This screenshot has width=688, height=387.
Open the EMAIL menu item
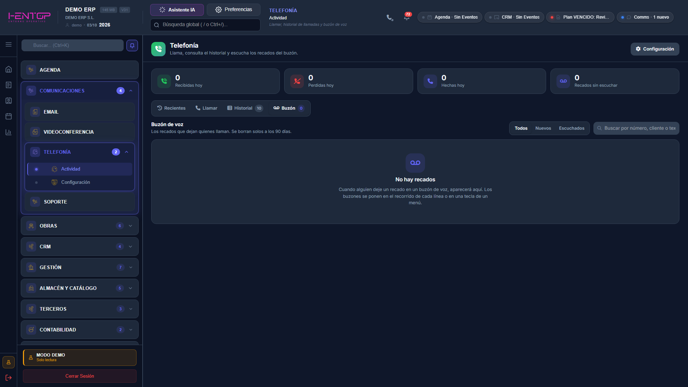tap(80, 112)
